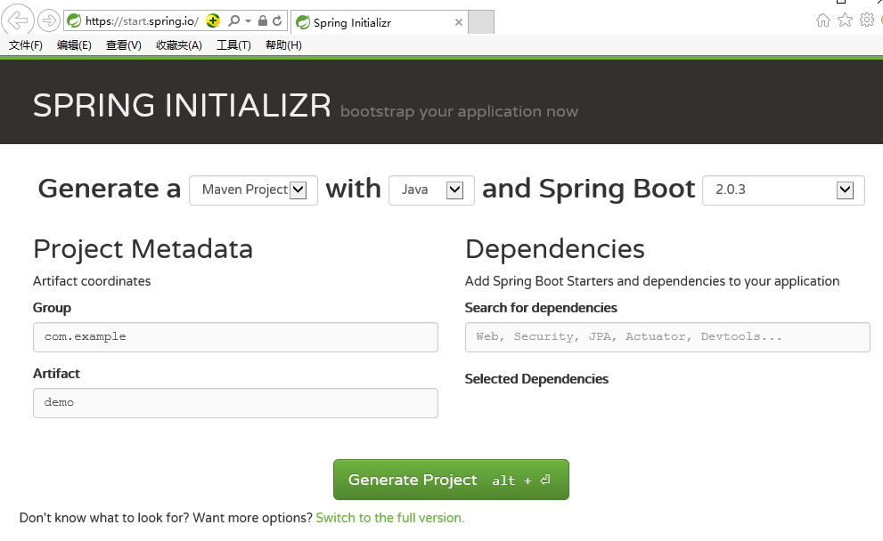Click the green plus icon in address bar
Image resolution: width=883 pixels, height=541 pixels.
coord(213,20)
